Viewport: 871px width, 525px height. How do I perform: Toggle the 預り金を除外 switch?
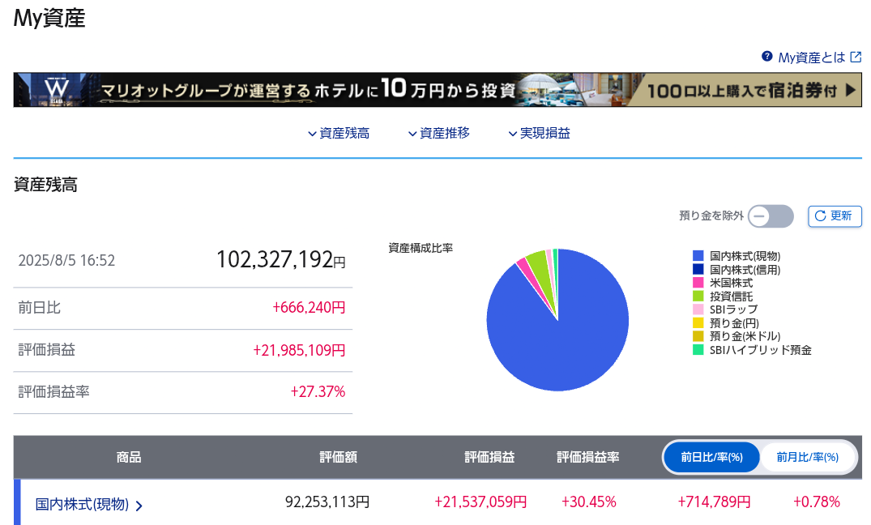tap(770, 216)
